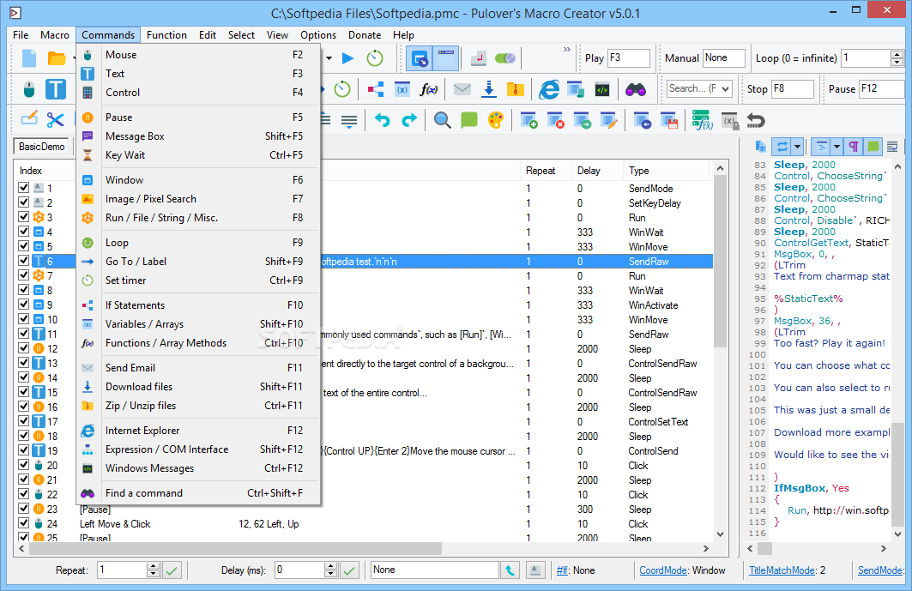912x591 pixels.
Task: Click the green comment bubble toolbar icon
Action: (x=468, y=120)
